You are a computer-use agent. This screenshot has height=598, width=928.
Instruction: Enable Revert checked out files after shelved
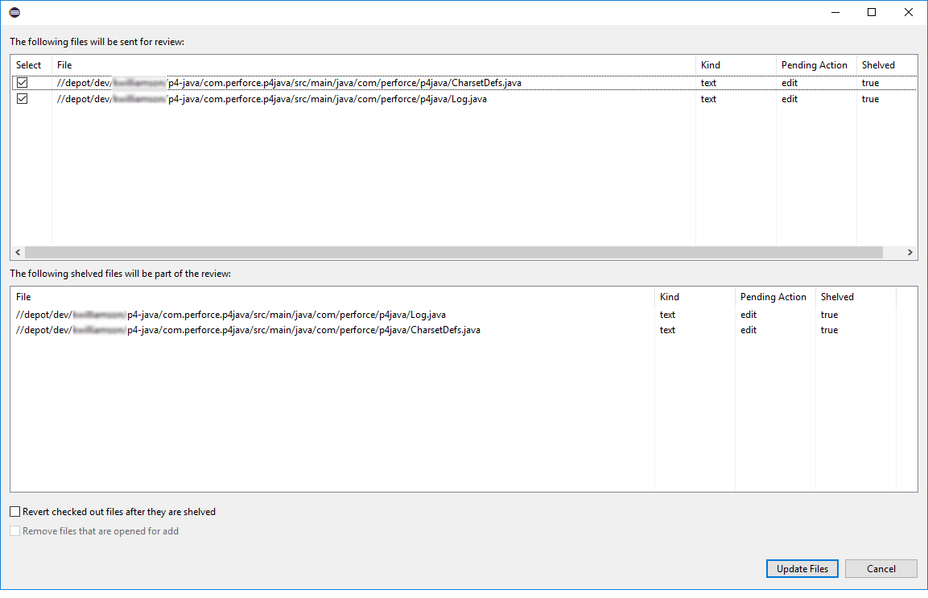coord(15,512)
